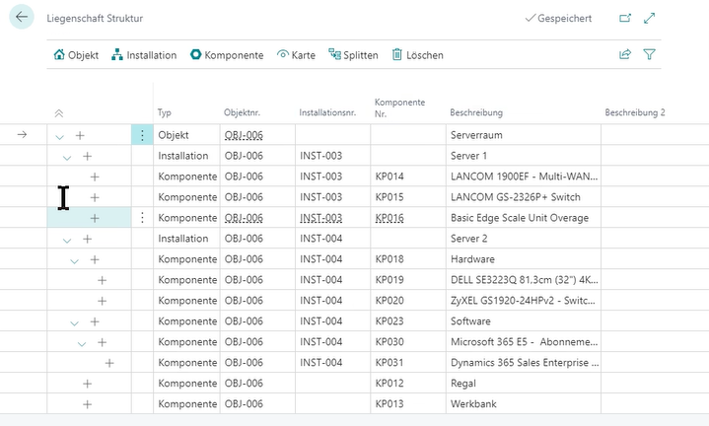Add a new Installation from the toolbar
Image resolution: width=709 pixels, height=426 pixels.
144,55
